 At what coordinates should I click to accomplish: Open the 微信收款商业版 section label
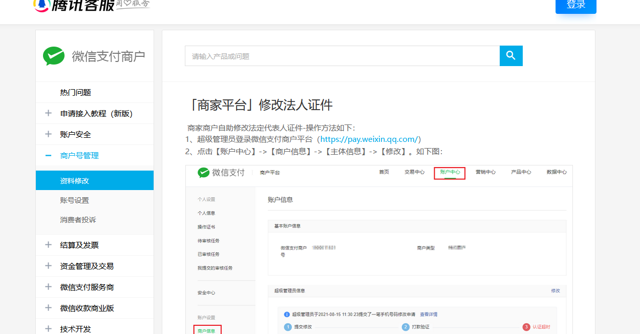(x=87, y=308)
